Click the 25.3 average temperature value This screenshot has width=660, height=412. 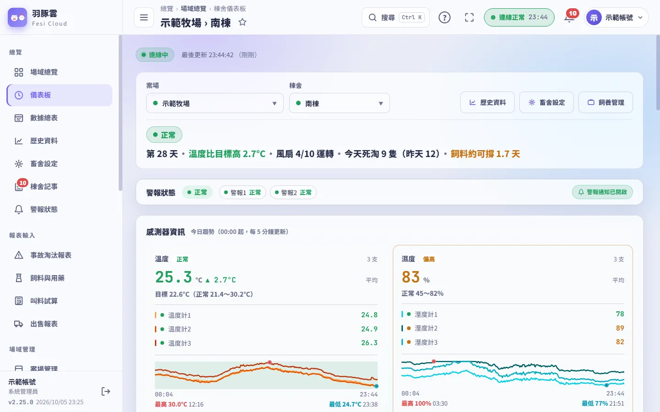173,277
